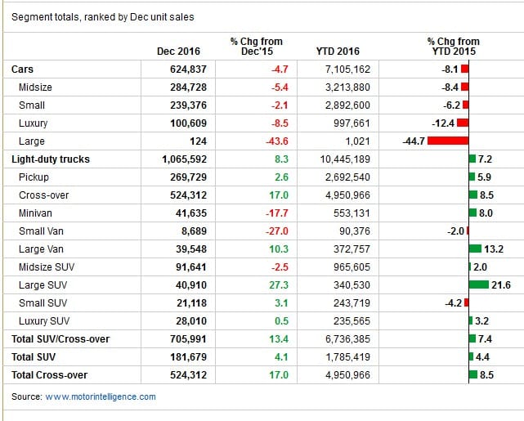Open the www.motorintelligence.com source link

101,396
